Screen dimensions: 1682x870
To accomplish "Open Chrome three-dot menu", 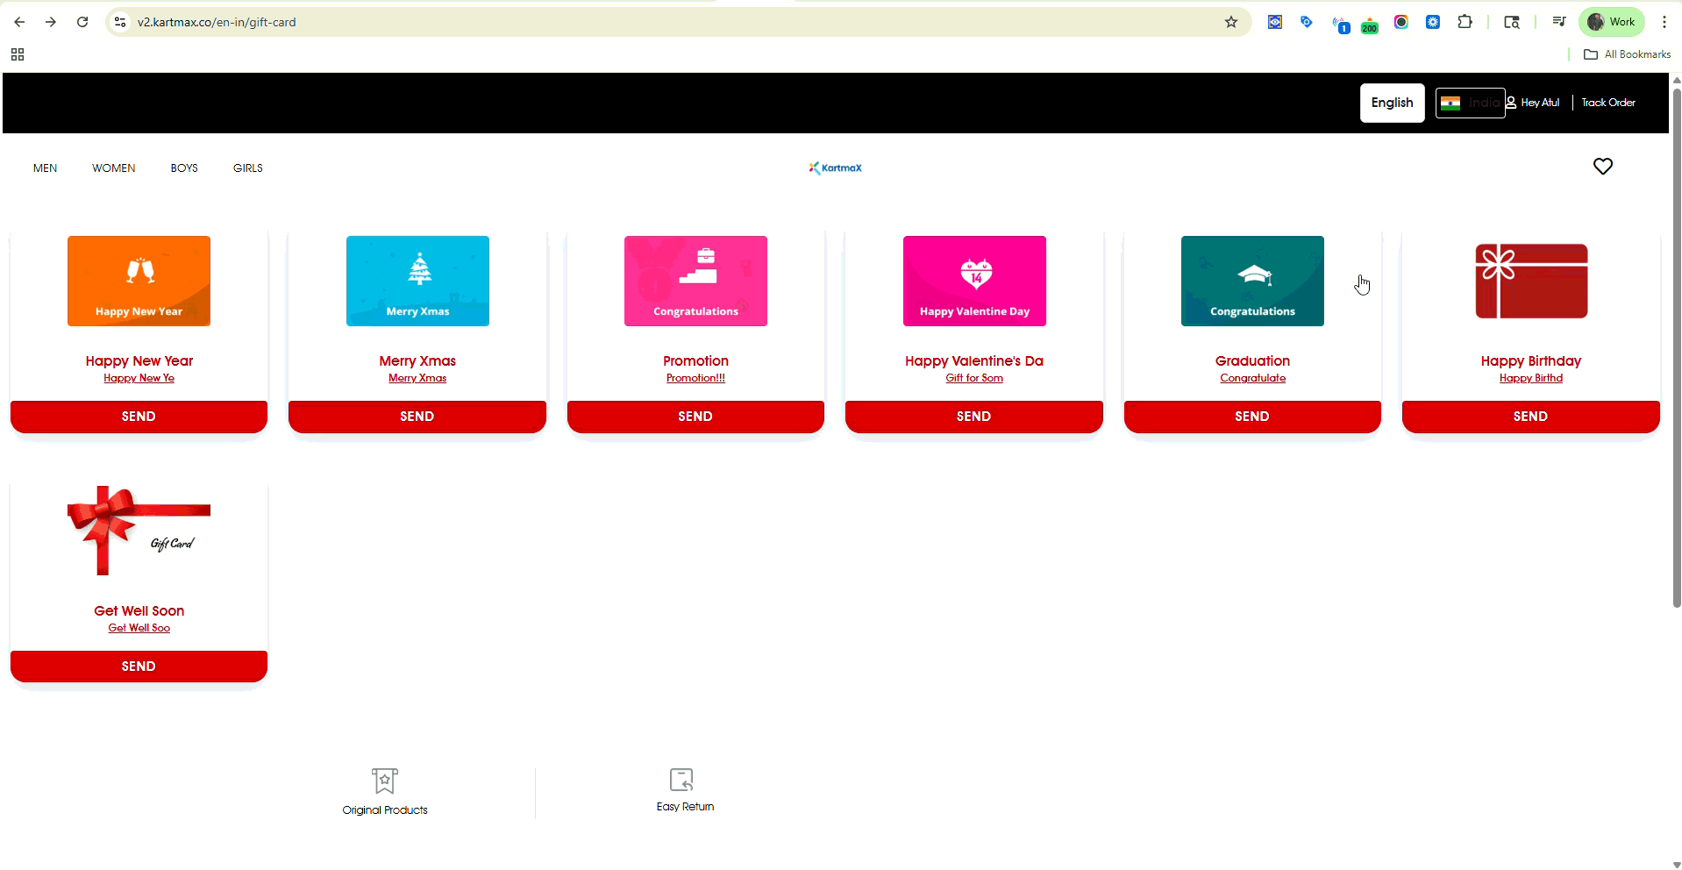I will click(1664, 22).
